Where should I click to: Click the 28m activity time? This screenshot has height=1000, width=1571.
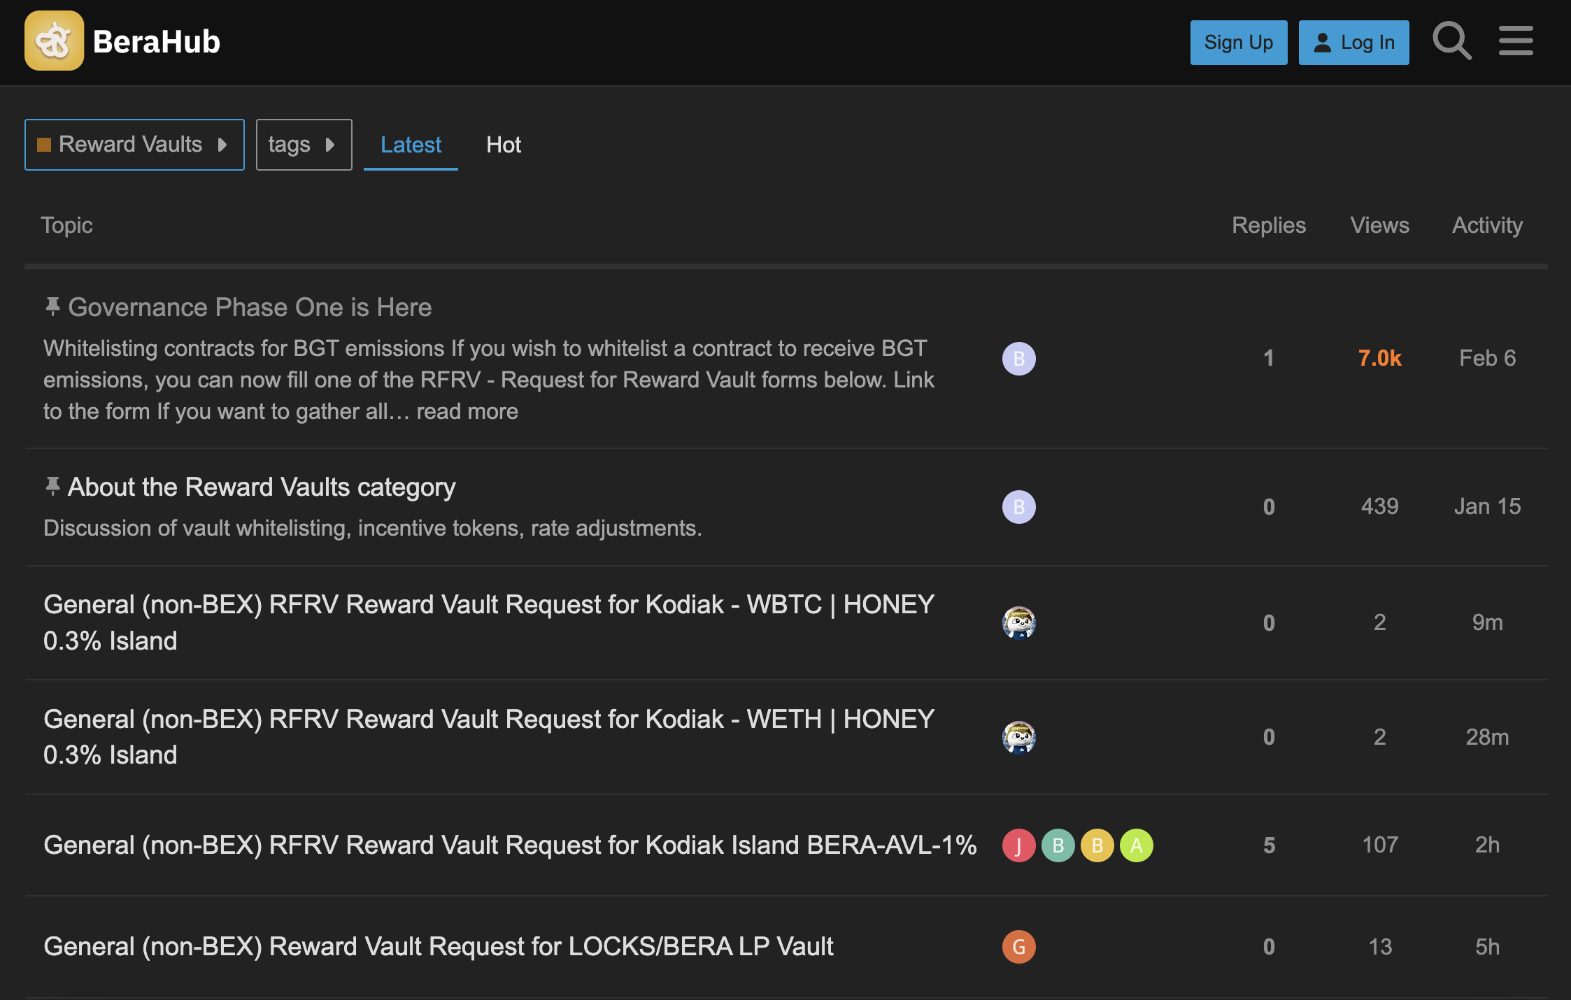pyautogui.click(x=1487, y=737)
